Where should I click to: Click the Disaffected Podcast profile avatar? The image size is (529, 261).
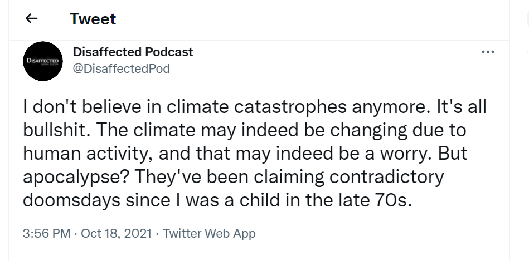click(x=42, y=61)
